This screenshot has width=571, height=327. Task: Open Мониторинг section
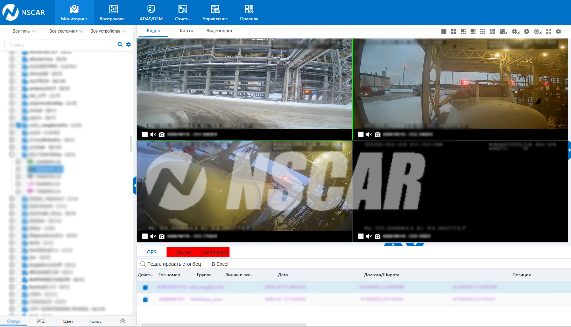74,12
